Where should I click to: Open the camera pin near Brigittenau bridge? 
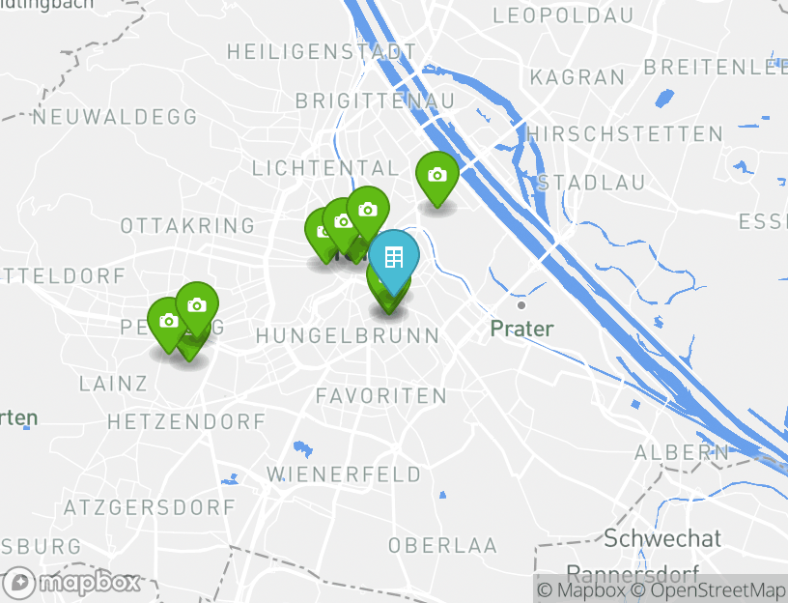[437, 175]
